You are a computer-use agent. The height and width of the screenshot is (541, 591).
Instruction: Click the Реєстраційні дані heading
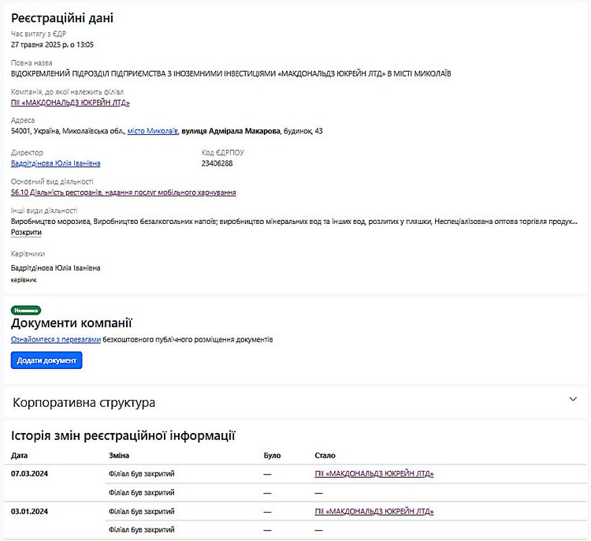(62, 18)
